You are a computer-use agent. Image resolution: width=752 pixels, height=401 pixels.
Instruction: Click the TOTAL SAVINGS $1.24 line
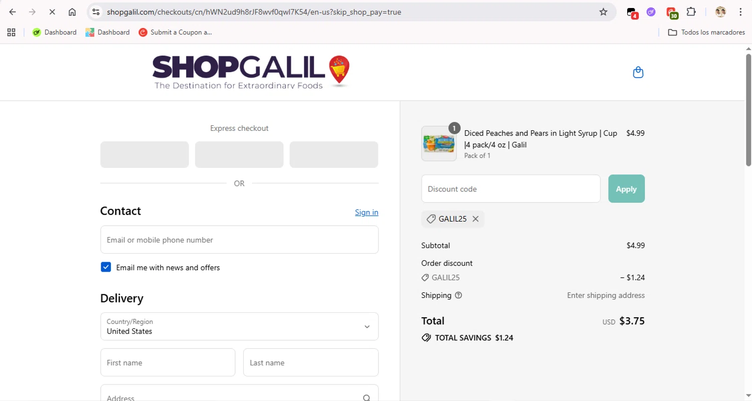pos(467,338)
